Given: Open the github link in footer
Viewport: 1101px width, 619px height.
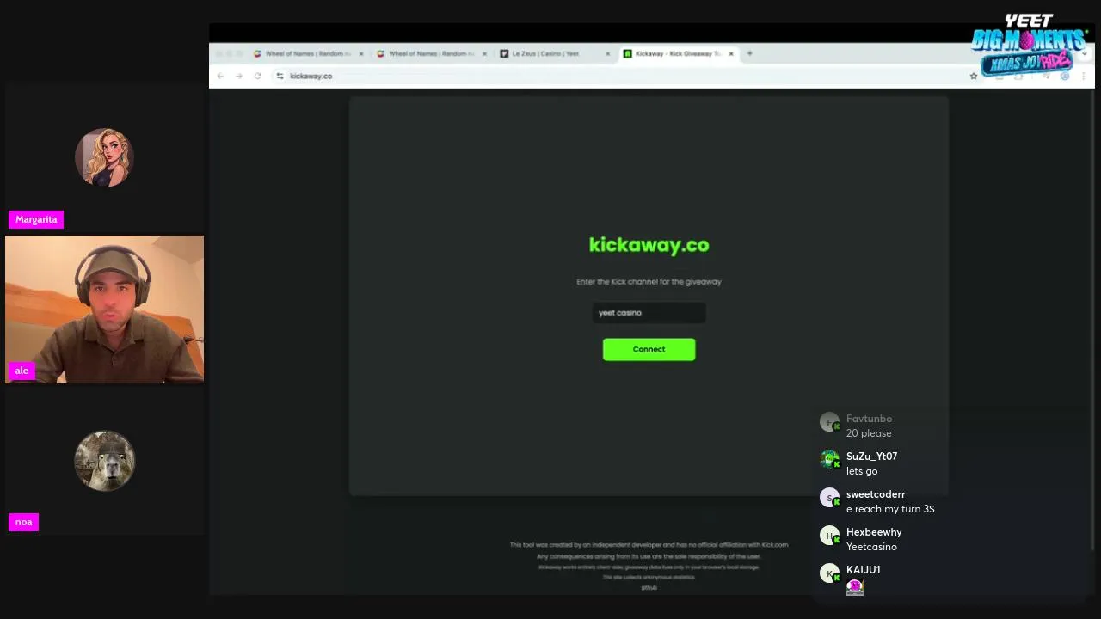Looking at the screenshot, I should [x=649, y=587].
